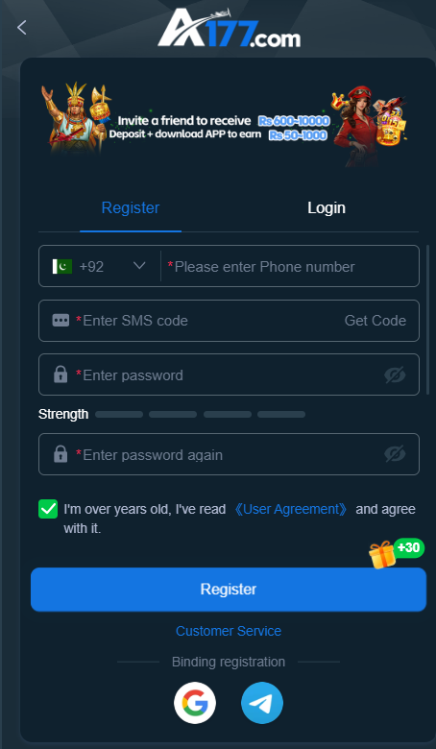436x749 pixels.
Task: Open the Customer Service link
Action: click(x=229, y=631)
